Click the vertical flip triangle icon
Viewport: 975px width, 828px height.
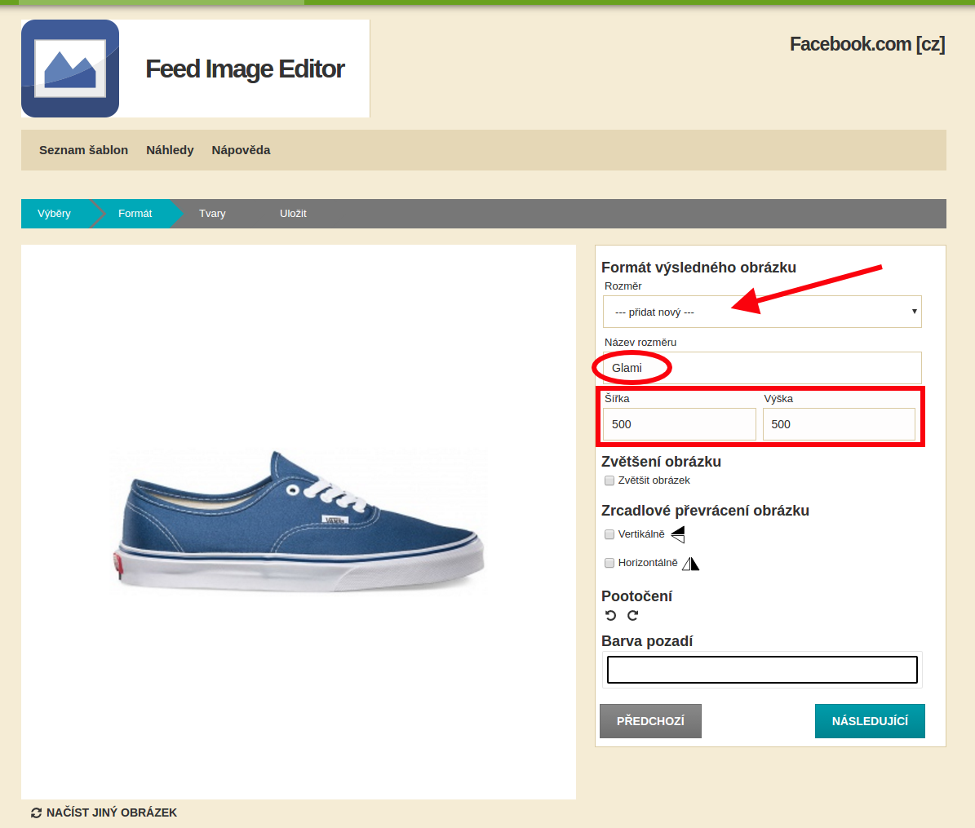pyautogui.click(x=677, y=534)
